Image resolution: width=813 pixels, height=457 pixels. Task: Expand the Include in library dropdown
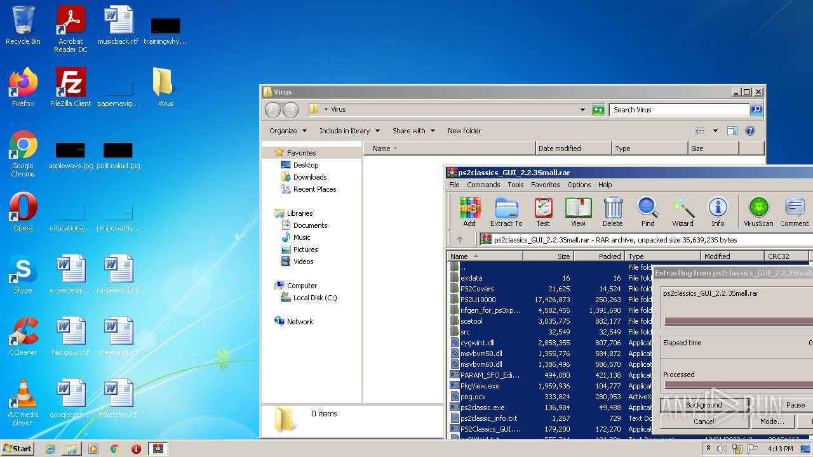349,131
